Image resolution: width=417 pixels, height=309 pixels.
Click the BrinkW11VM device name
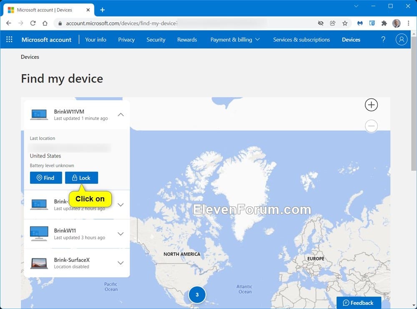[x=69, y=112]
